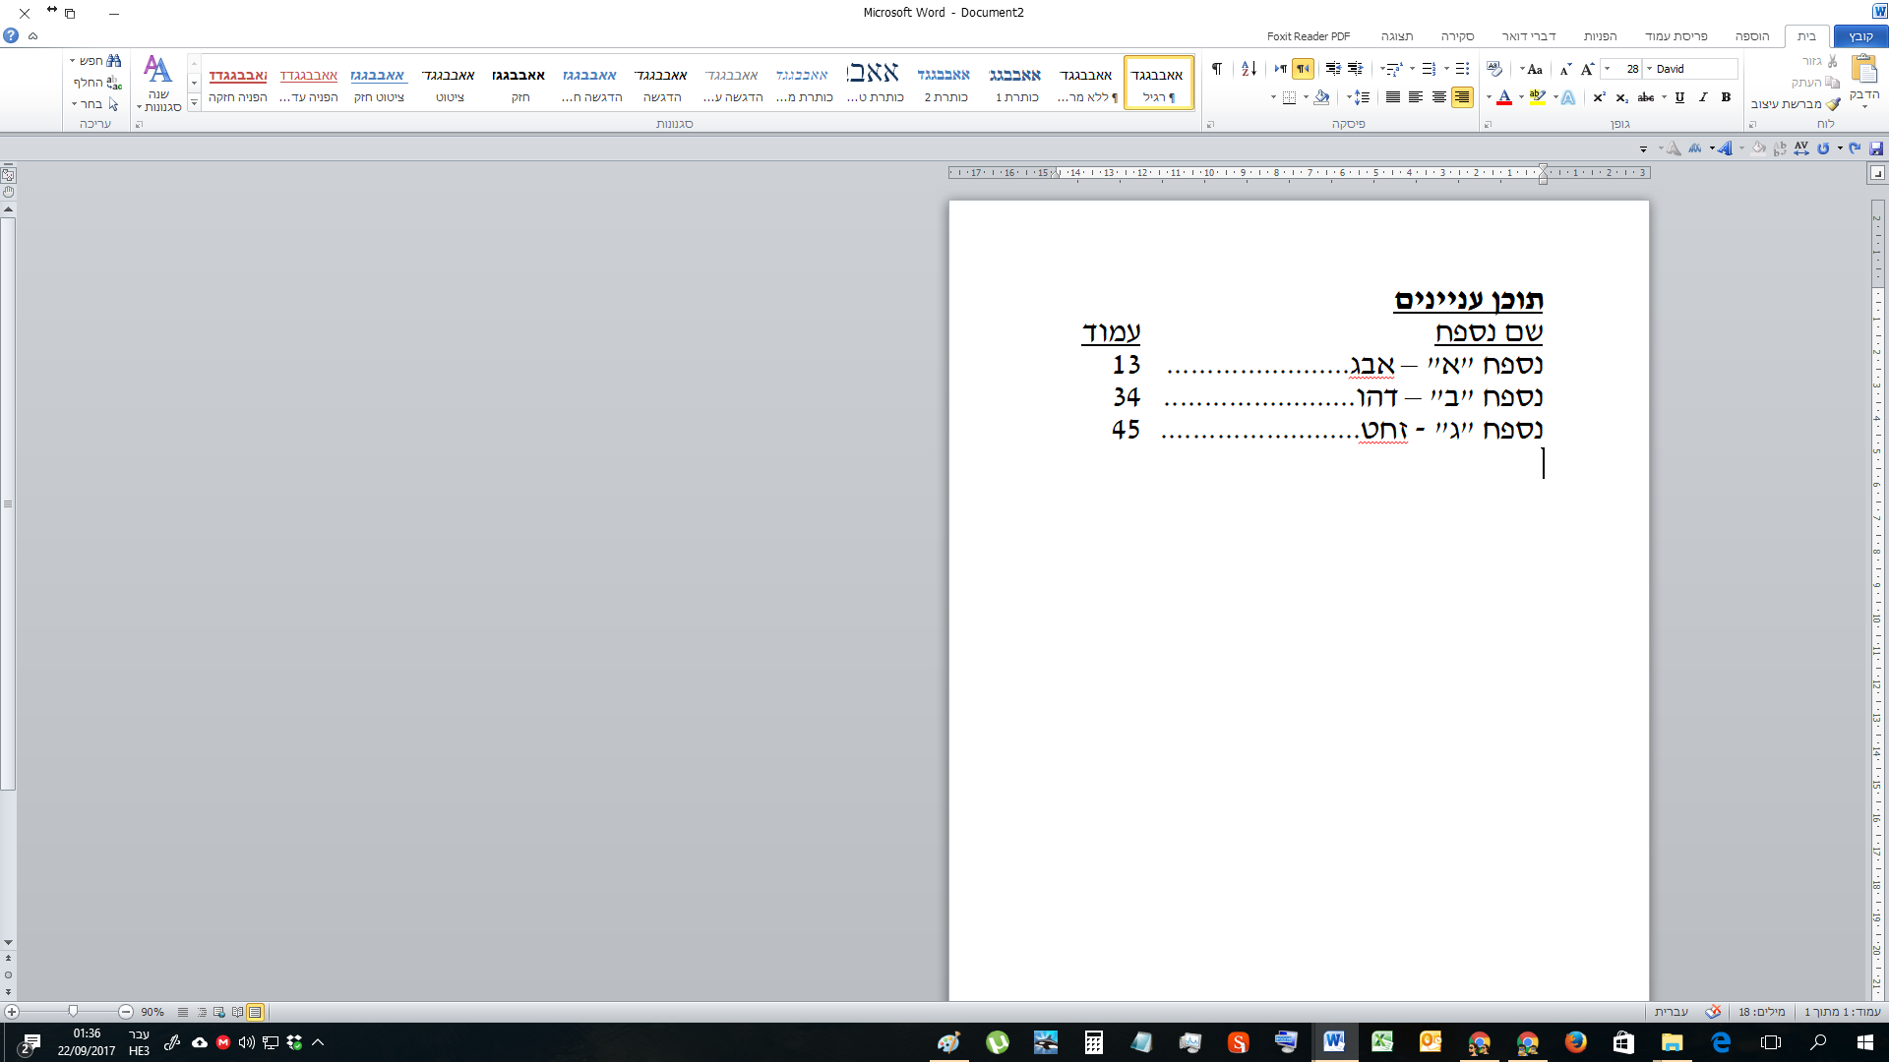1889x1062 pixels.
Task: Click the character spacing AV icon
Action: [1801, 148]
